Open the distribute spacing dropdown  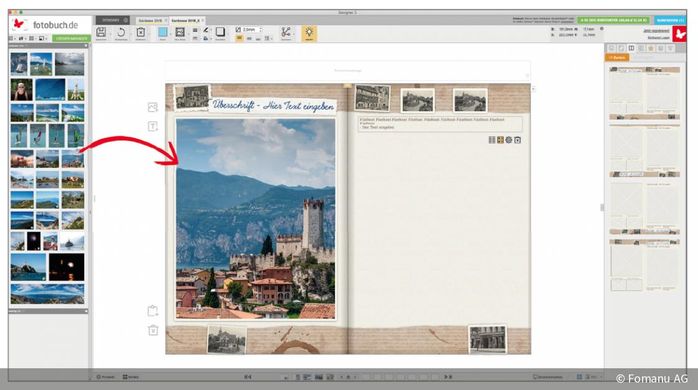pos(268,39)
